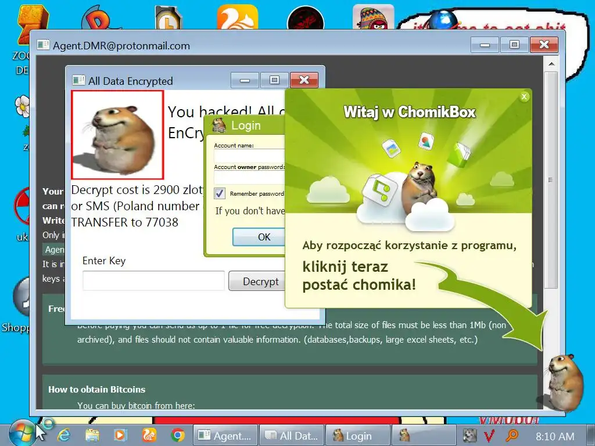Screen dimensions: 595x446
Task: Click the tray icon left of red V
Action: coord(469,436)
